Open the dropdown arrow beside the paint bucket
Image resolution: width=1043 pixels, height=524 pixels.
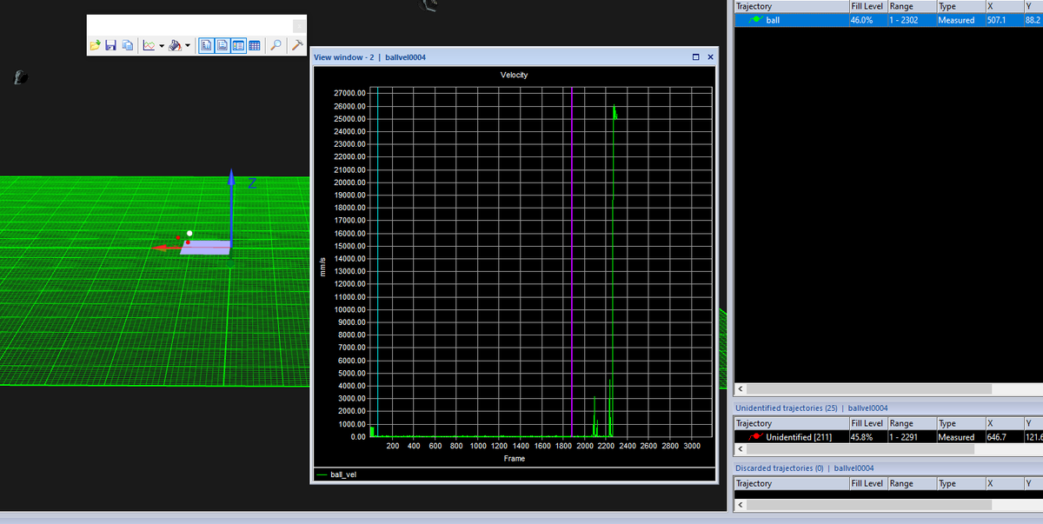tap(188, 45)
